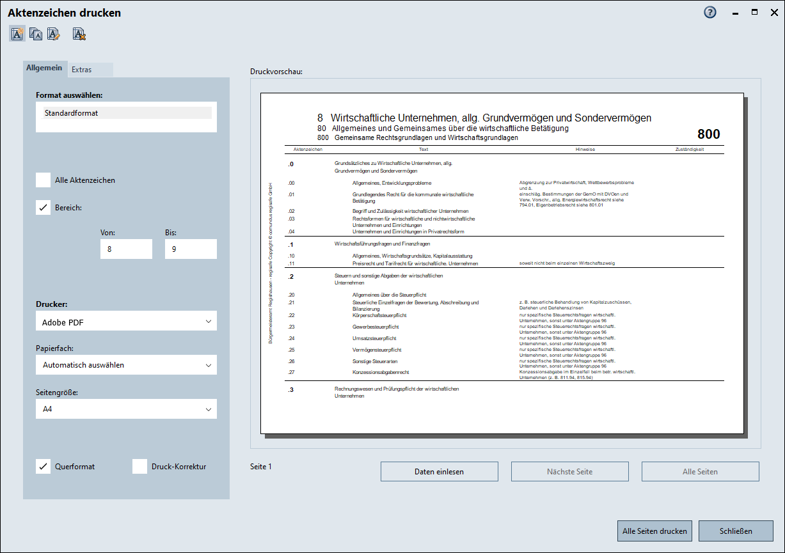Click the new format icon with star
Image resolution: width=785 pixels, height=553 pixels.
click(17, 34)
